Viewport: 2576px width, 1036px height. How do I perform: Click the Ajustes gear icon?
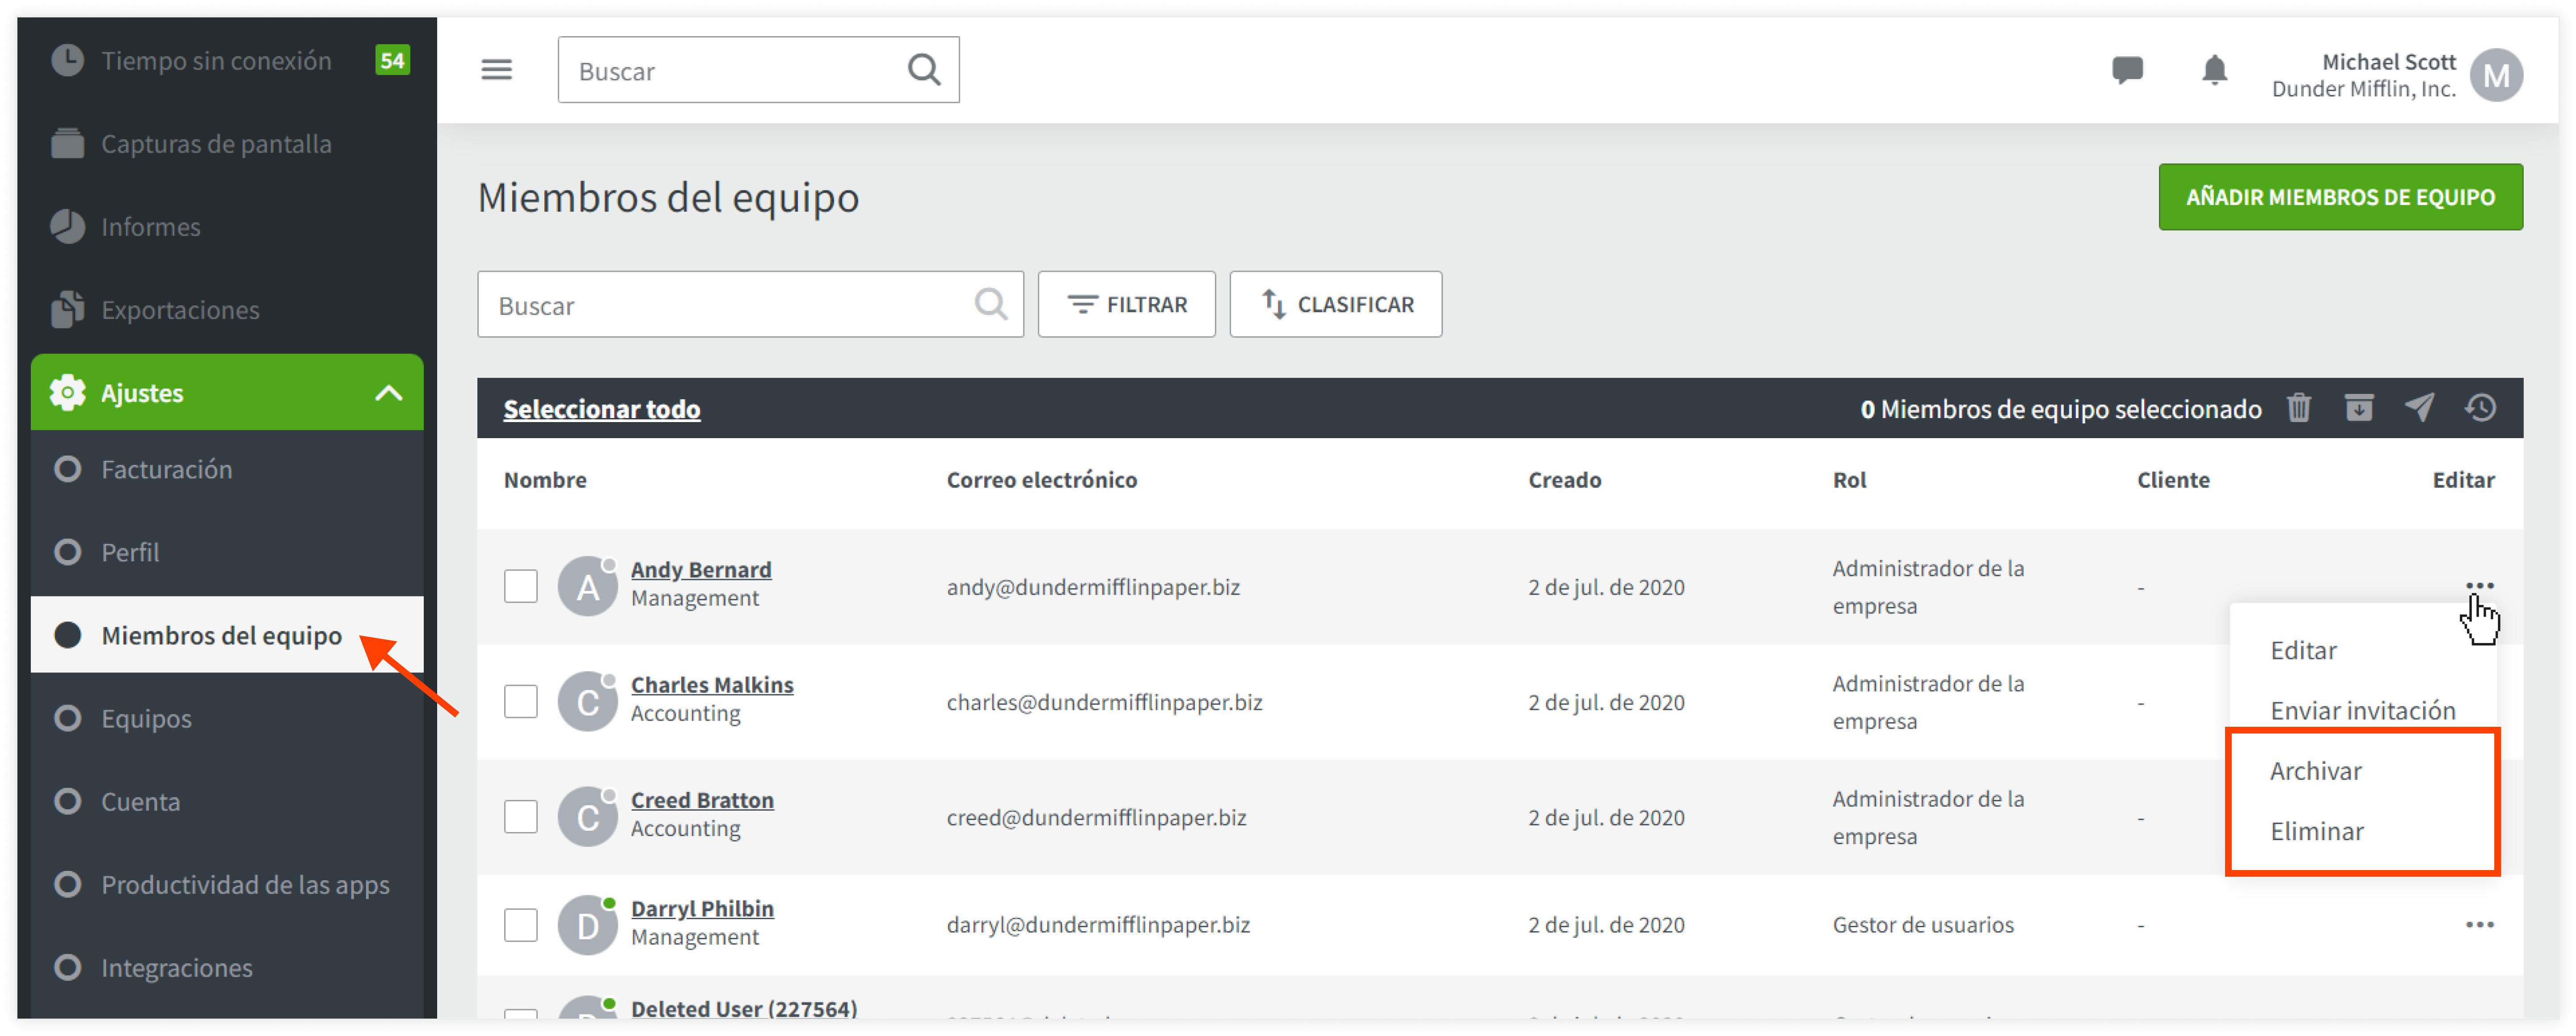[67, 393]
